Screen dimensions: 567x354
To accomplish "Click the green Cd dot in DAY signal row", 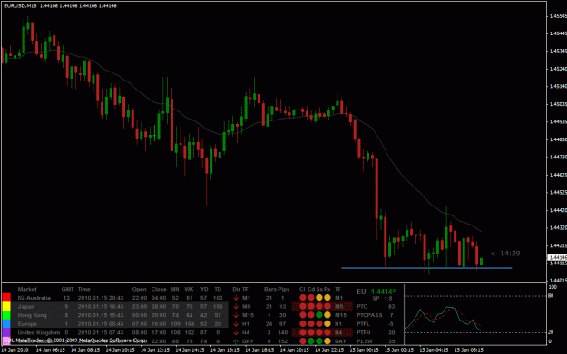I will (x=311, y=341).
